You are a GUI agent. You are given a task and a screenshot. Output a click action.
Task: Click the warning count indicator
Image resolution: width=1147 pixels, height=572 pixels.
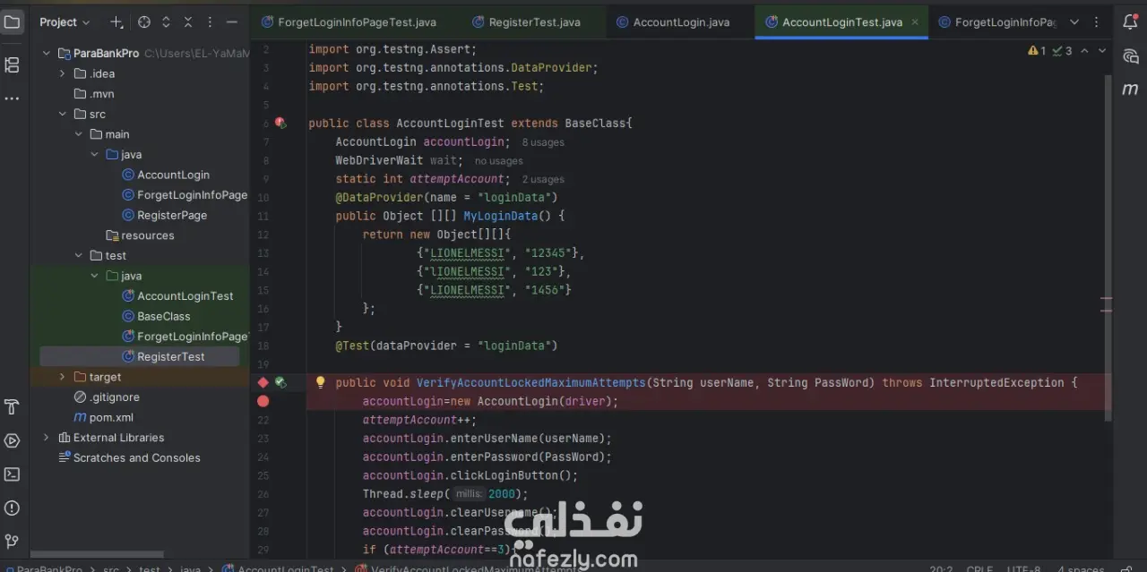pos(1037,51)
